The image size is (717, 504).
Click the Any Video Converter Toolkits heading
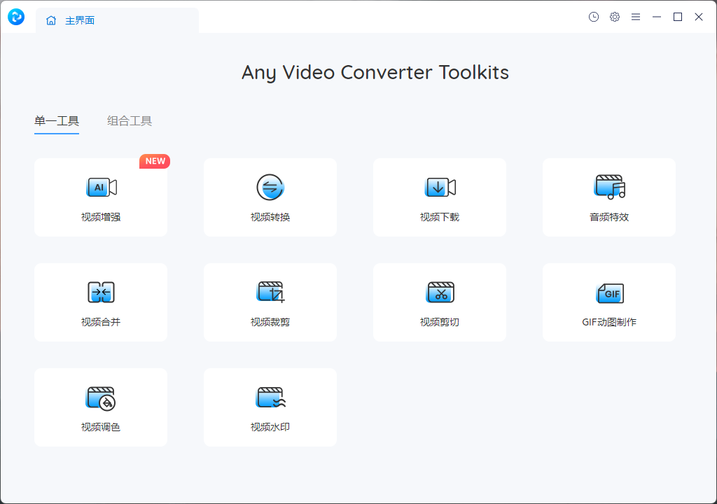375,72
